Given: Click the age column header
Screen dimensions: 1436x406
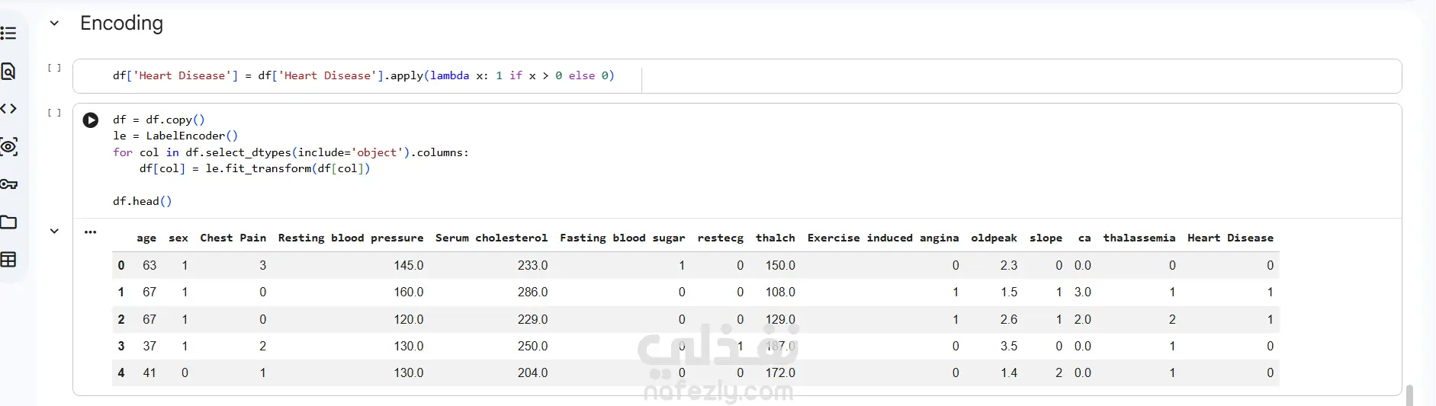Looking at the screenshot, I should click(146, 238).
